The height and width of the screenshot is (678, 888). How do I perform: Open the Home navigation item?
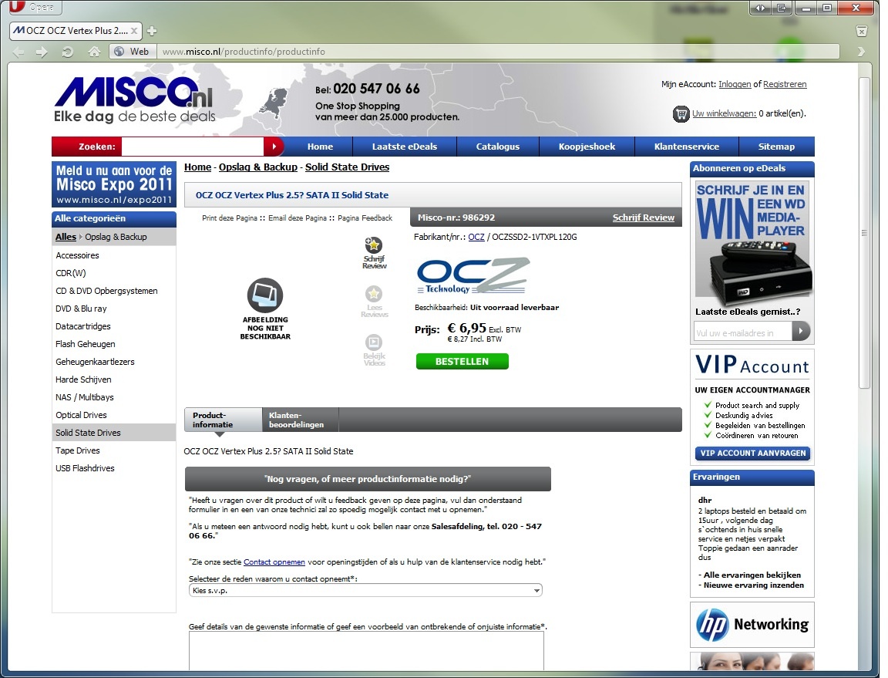pos(320,147)
